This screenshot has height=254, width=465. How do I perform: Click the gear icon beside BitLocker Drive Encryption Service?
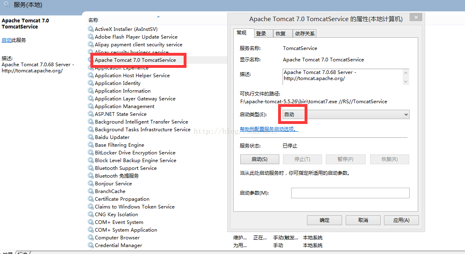(91, 152)
